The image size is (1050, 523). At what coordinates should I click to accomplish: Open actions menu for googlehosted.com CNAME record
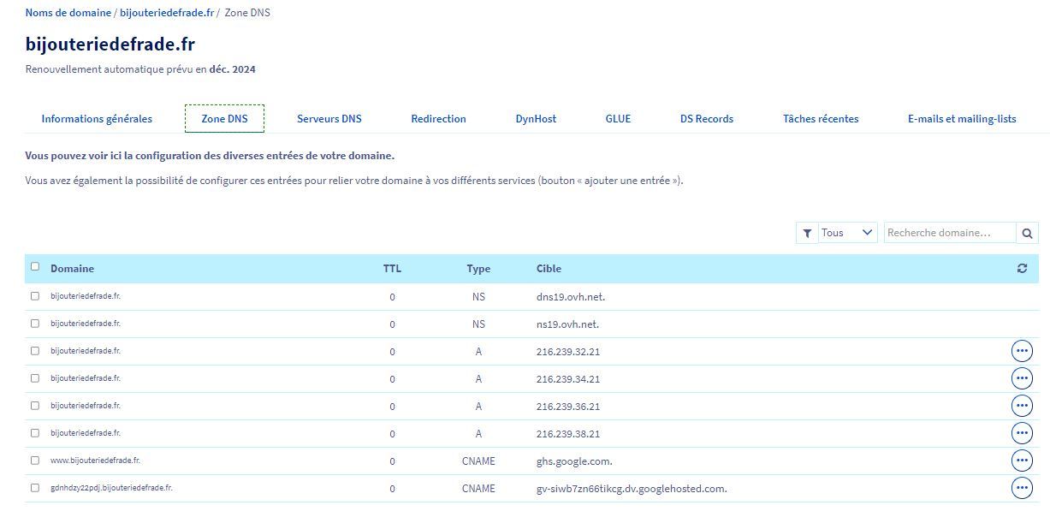point(1022,488)
